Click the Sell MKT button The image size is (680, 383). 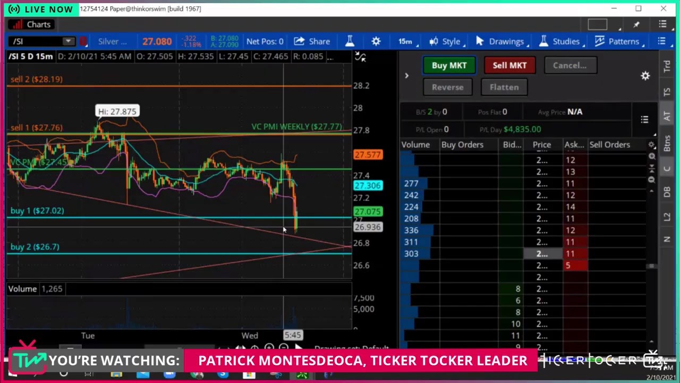click(x=509, y=65)
